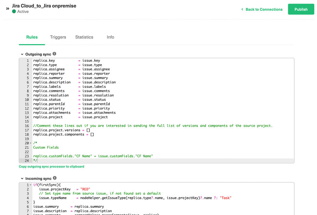Click the green Active status dot
317x215 pixels.
[14, 11]
